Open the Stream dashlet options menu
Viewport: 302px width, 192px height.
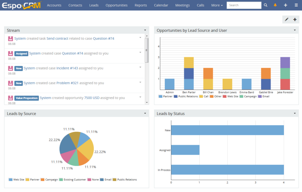(x=145, y=30)
